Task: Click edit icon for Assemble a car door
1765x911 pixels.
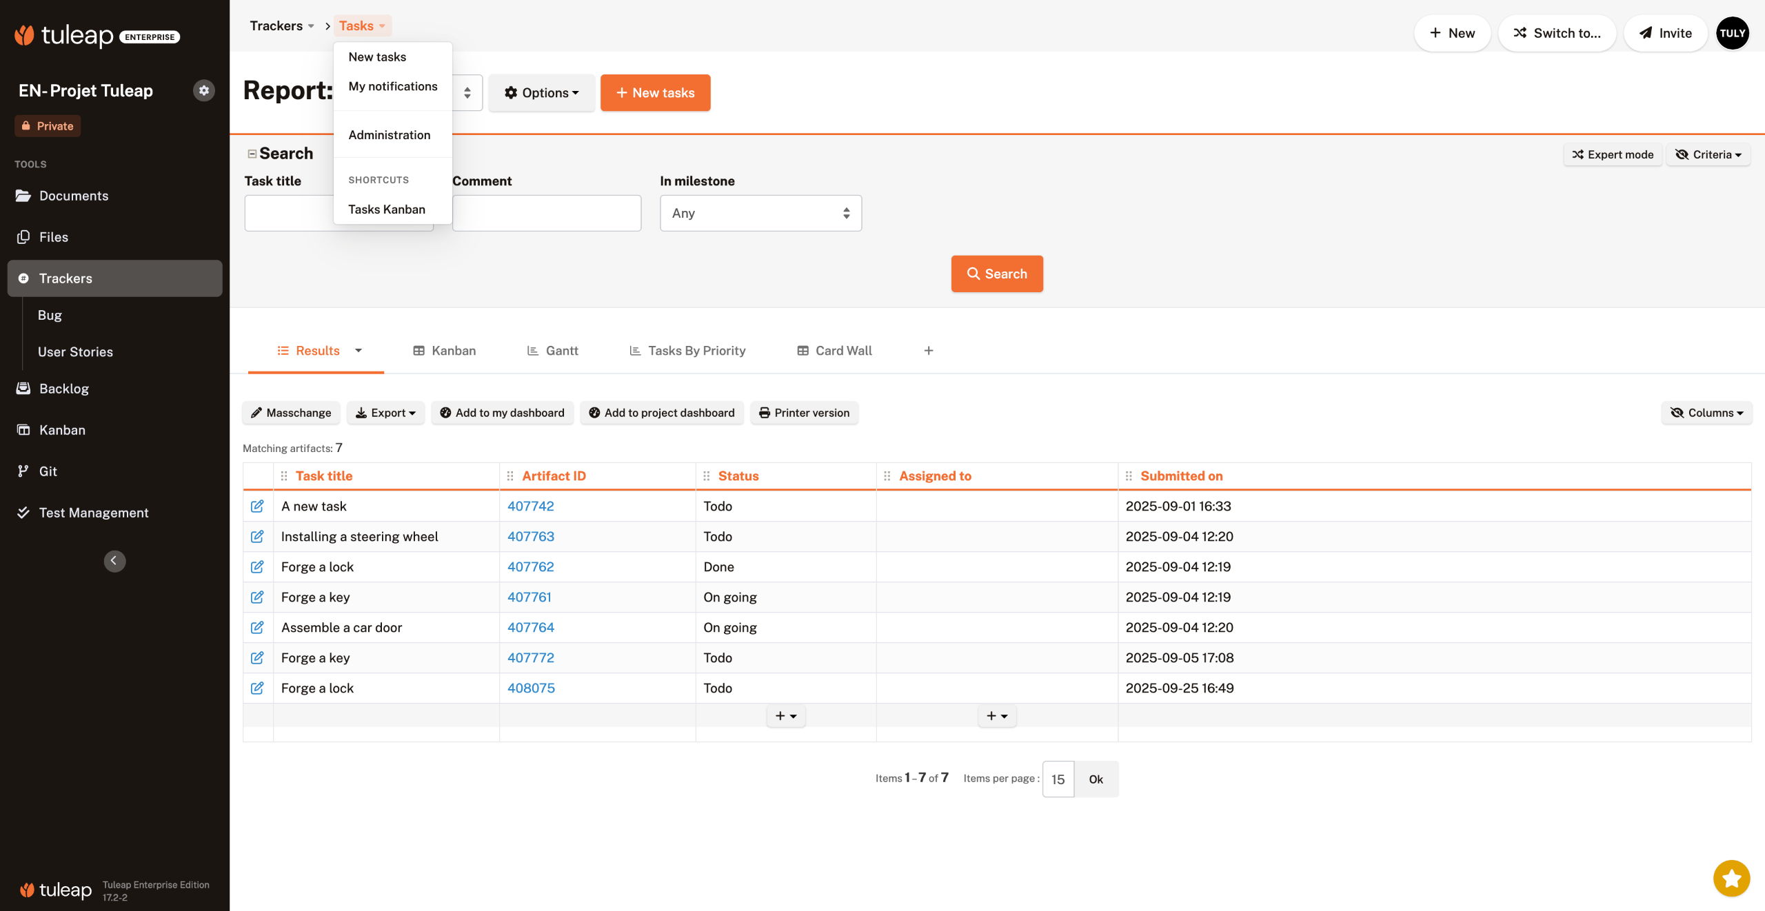Action: 257,628
